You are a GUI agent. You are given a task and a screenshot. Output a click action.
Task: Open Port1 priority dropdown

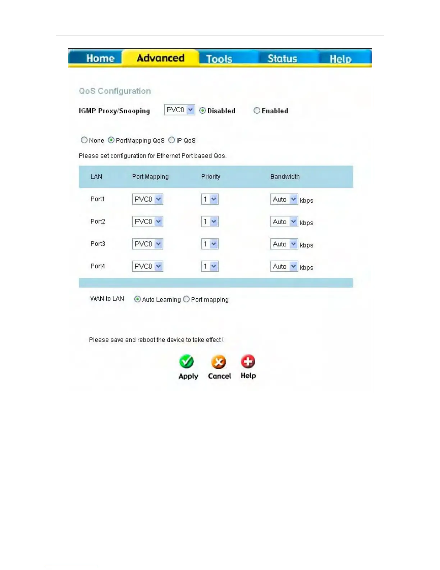point(210,199)
